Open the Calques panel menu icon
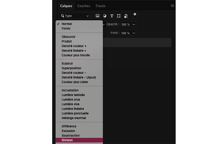This screenshot has width=224, height=144. pos(172,6)
